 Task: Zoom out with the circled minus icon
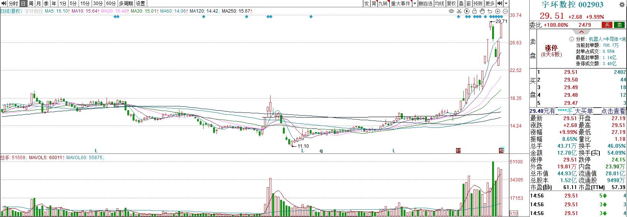coord(506,11)
